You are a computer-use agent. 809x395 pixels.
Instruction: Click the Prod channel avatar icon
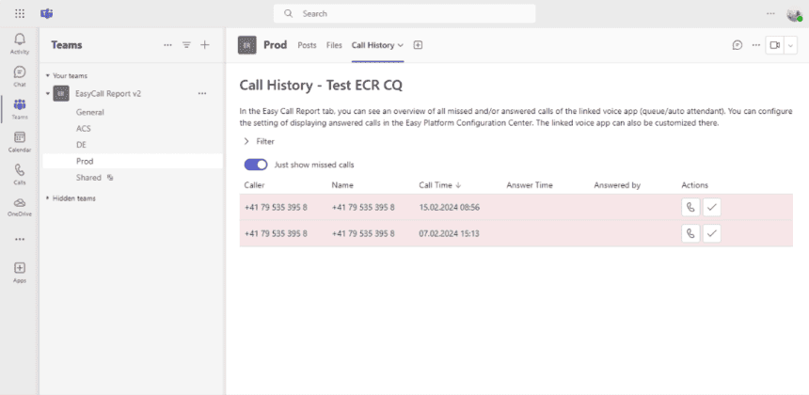click(x=247, y=45)
